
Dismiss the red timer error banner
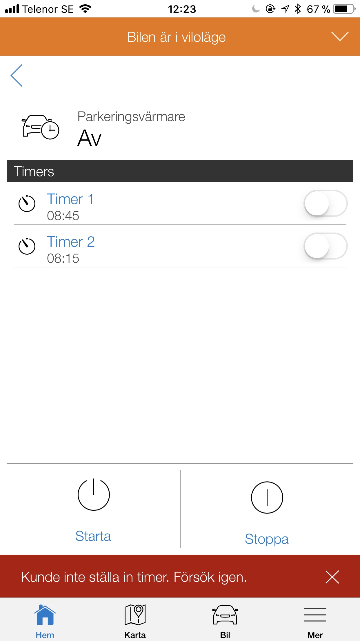coord(332,577)
